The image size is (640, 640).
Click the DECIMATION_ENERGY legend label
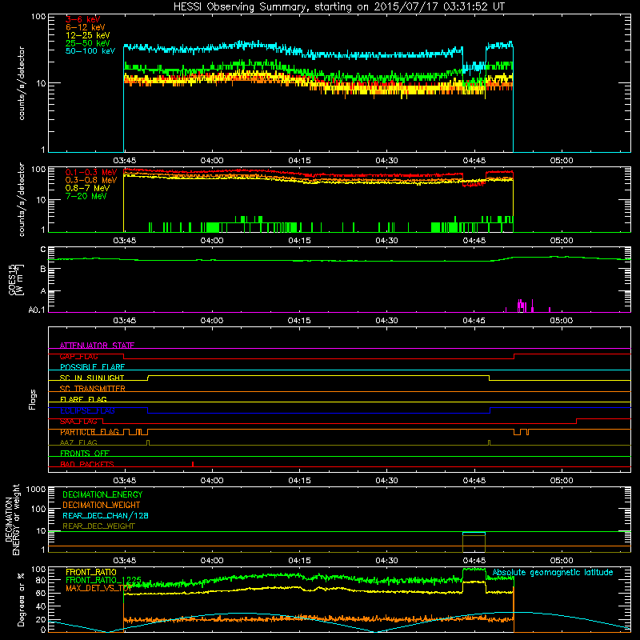(102, 494)
